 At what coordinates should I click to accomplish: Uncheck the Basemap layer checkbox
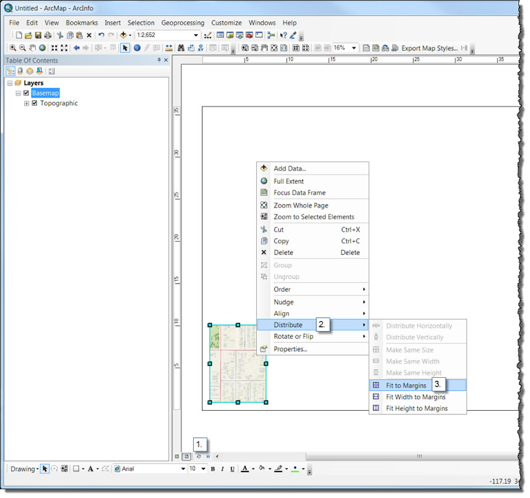coord(26,93)
